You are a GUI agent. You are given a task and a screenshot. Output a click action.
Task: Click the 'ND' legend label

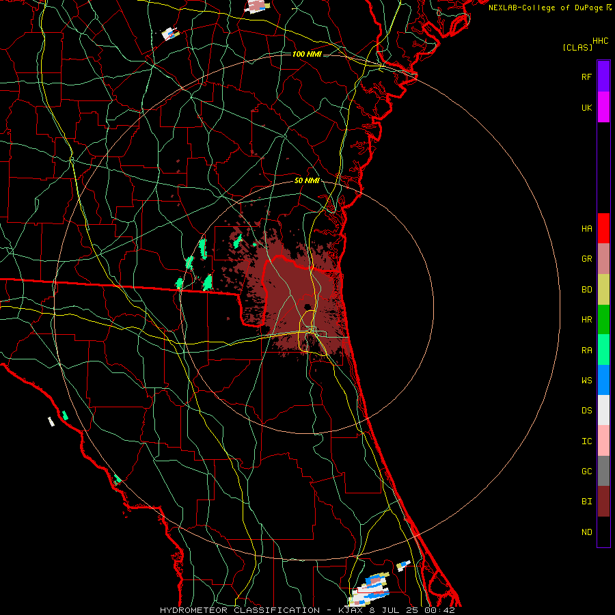pyautogui.click(x=586, y=532)
